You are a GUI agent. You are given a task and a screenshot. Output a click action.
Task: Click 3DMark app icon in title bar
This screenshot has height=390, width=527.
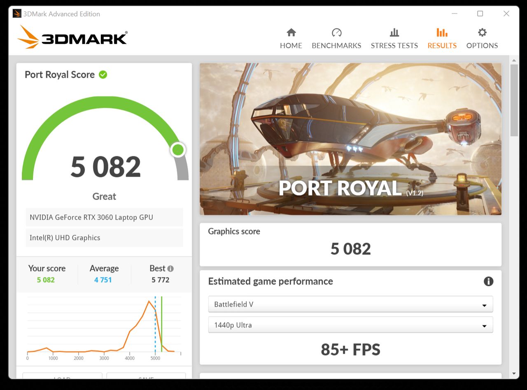(17, 14)
